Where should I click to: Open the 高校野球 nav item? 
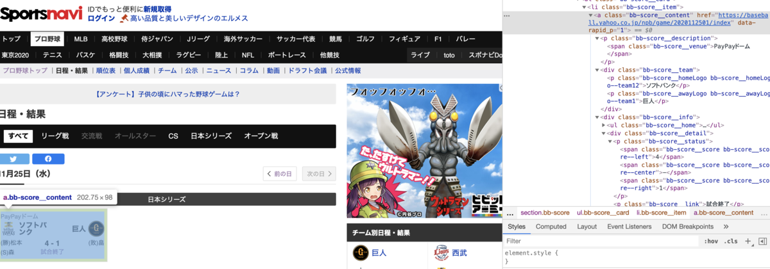point(115,39)
